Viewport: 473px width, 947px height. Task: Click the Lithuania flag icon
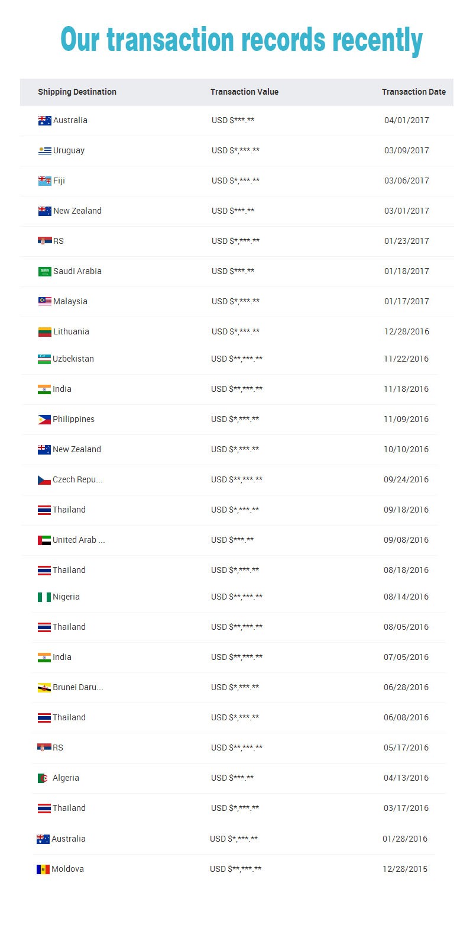[x=45, y=332]
